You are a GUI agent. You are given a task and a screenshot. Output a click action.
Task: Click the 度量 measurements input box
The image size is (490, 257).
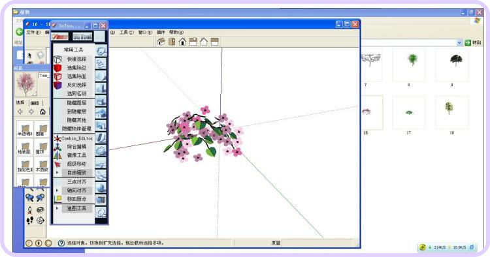point(318,243)
